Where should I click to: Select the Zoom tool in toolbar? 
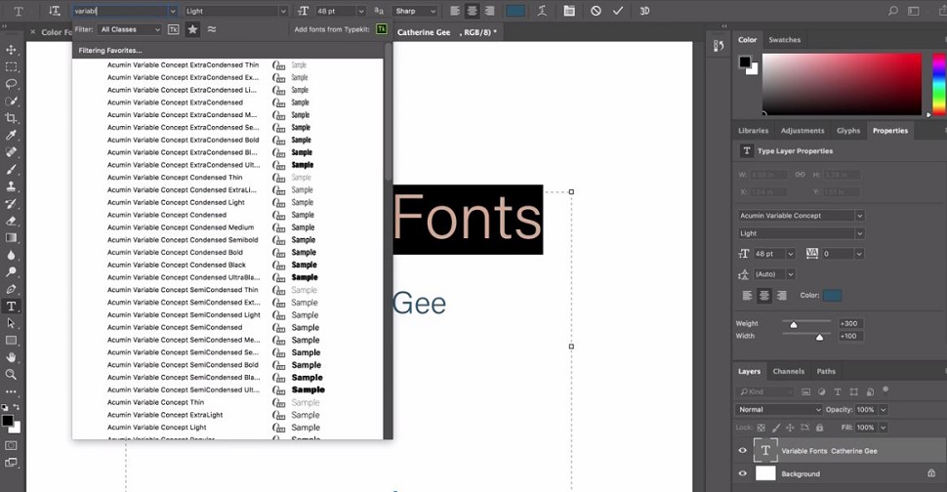click(12, 374)
